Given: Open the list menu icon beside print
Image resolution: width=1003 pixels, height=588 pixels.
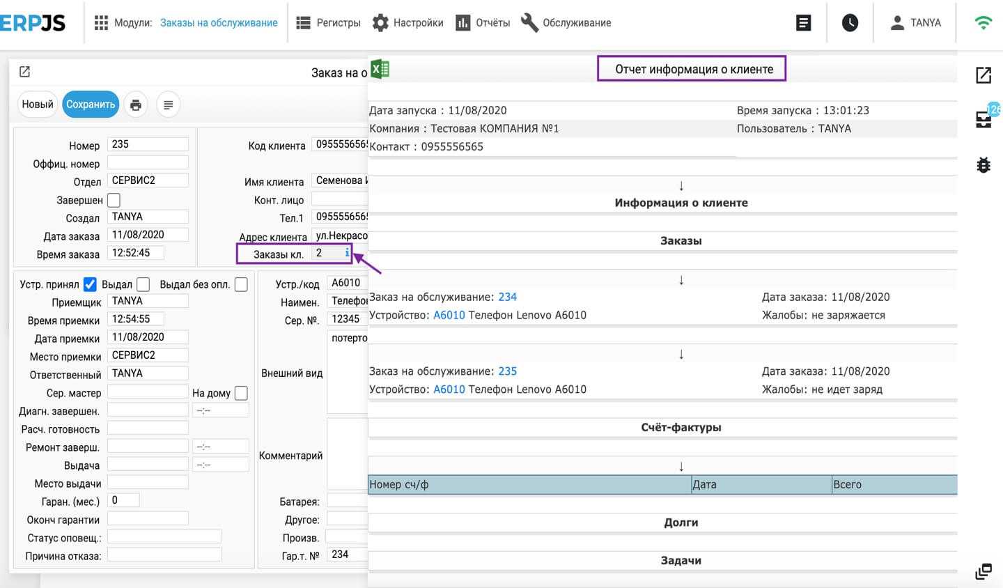Looking at the screenshot, I should [x=168, y=105].
